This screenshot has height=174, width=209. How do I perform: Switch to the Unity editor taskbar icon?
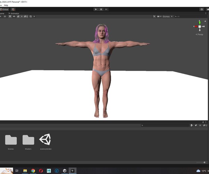(72, 171)
